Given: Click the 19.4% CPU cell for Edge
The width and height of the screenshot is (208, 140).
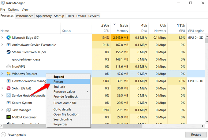Looking at the screenshot, I should [x=101, y=38].
